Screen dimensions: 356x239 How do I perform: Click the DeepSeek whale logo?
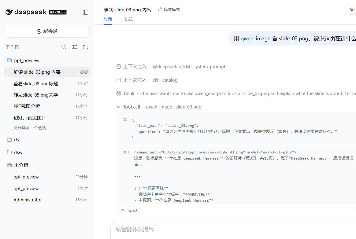[9, 12]
